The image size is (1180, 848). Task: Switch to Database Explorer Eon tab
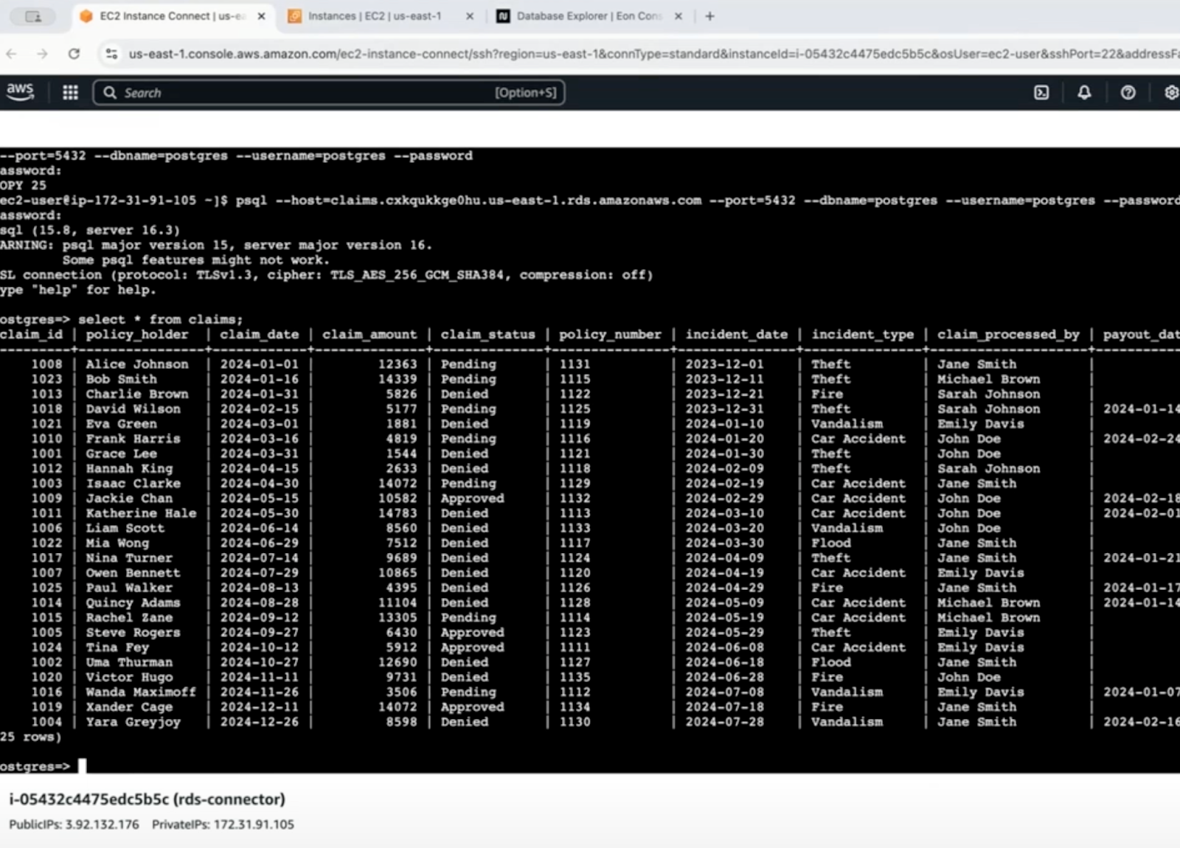tap(590, 16)
